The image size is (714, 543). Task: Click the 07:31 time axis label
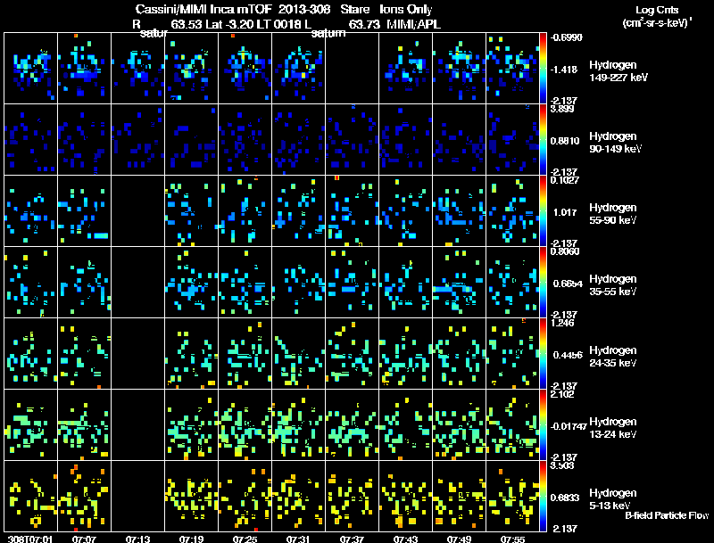[298, 539]
